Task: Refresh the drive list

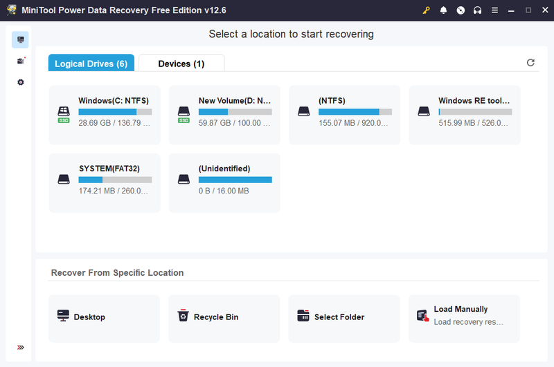Action: point(530,62)
